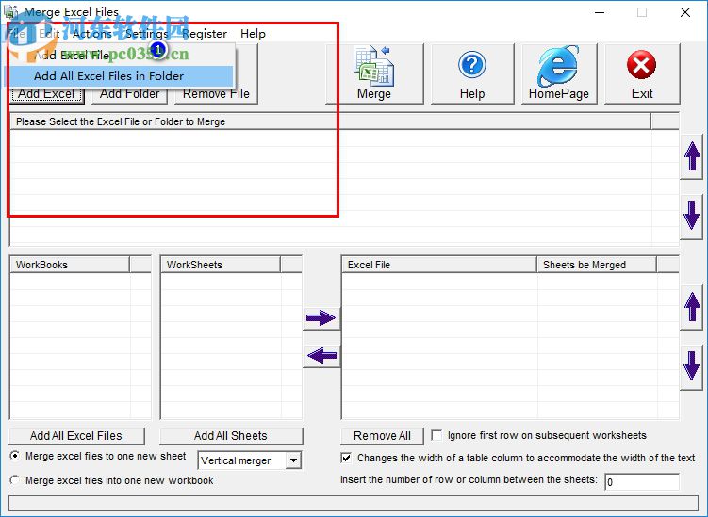Click the Merge toolbar icon
The image size is (708, 517).
pos(374,74)
